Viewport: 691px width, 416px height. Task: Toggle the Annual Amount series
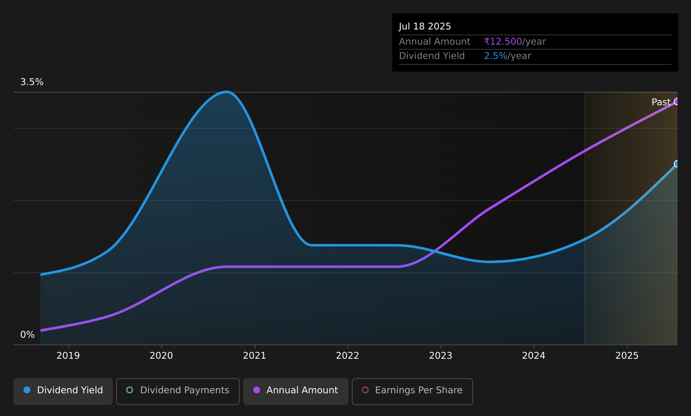click(296, 391)
